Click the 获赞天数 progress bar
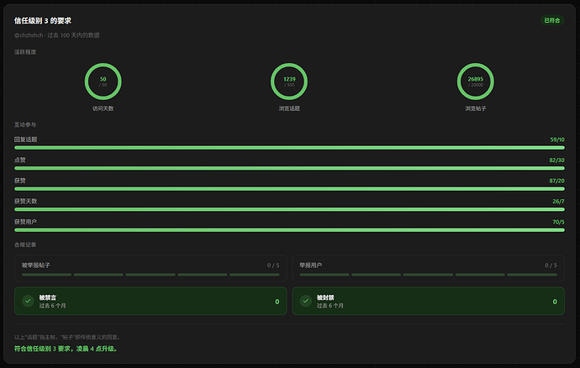This screenshot has height=368, width=580. (x=289, y=209)
